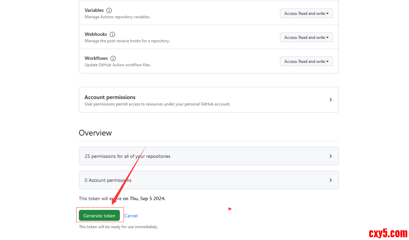Viewport: 409px width, 240px height.
Task: Expand the Account permissions section heading
Action: click(x=110, y=97)
